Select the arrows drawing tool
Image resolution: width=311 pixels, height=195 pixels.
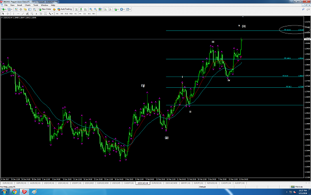pos(50,14)
